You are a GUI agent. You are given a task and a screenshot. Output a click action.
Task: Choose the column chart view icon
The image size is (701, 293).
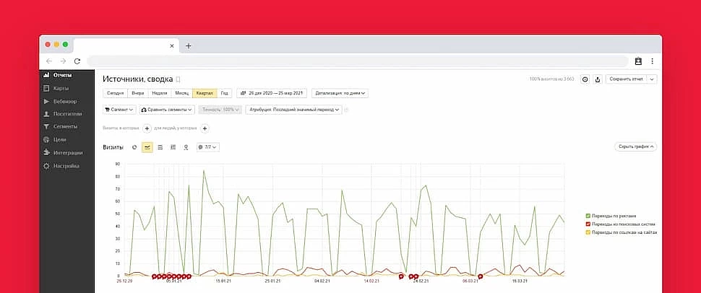tap(173, 146)
